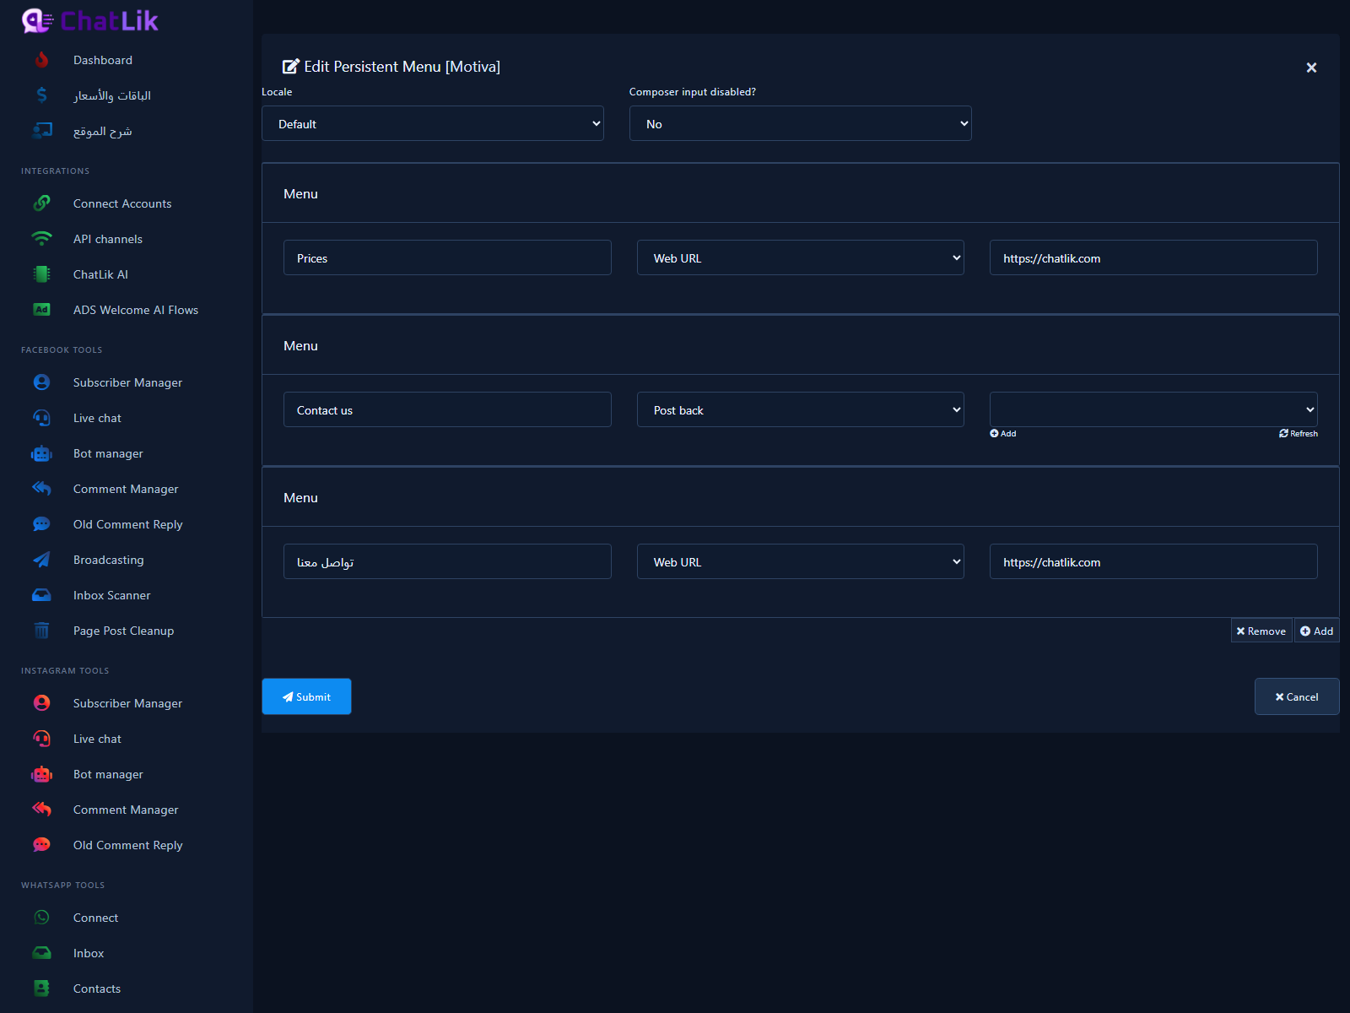Open Connect Accounts page
Screen dimensions: 1350x1013
tap(122, 203)
